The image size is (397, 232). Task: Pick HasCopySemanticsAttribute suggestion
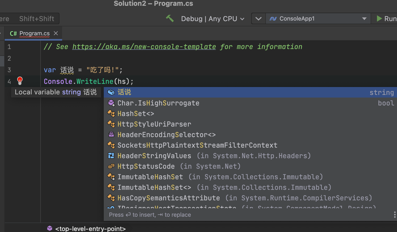250,198
